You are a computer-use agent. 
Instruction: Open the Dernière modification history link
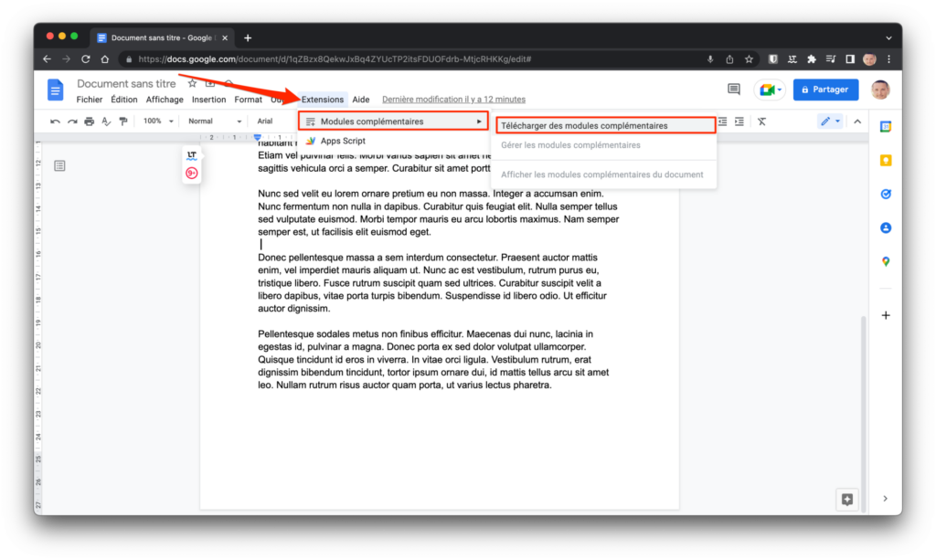pos(453,100)
